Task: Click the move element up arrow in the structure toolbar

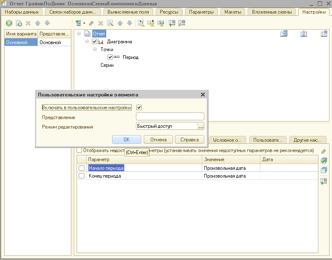Action: 120,23
